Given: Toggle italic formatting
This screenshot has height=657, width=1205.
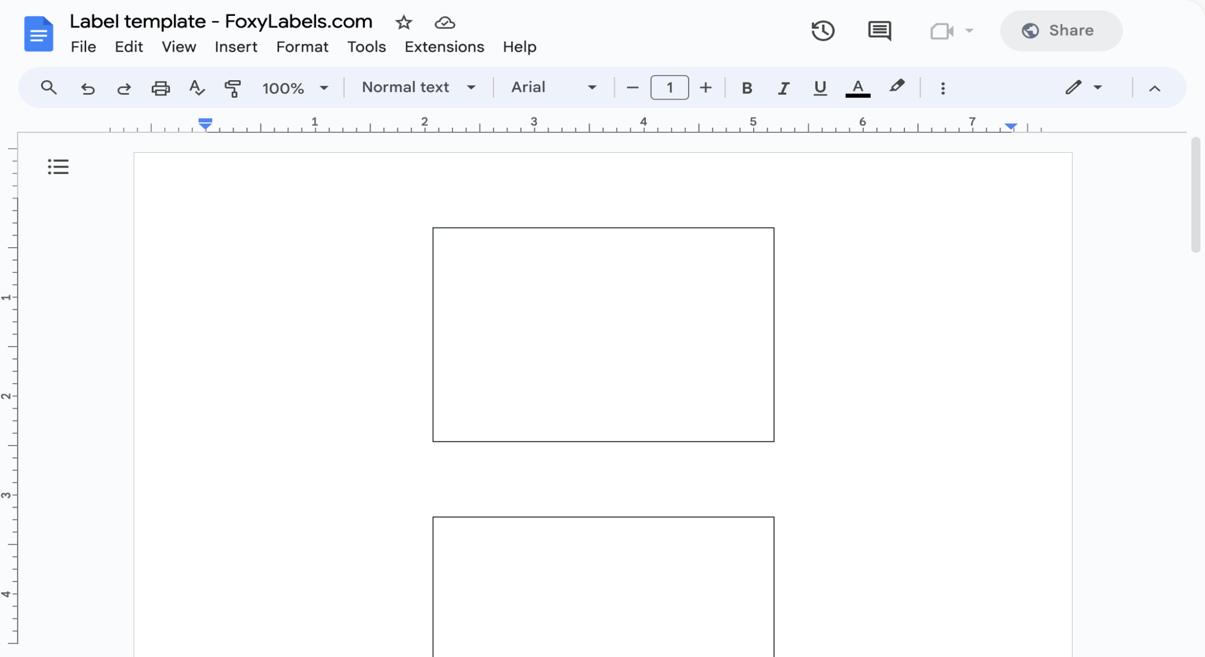Looking at the screenshot, I should tap(783, 88).
